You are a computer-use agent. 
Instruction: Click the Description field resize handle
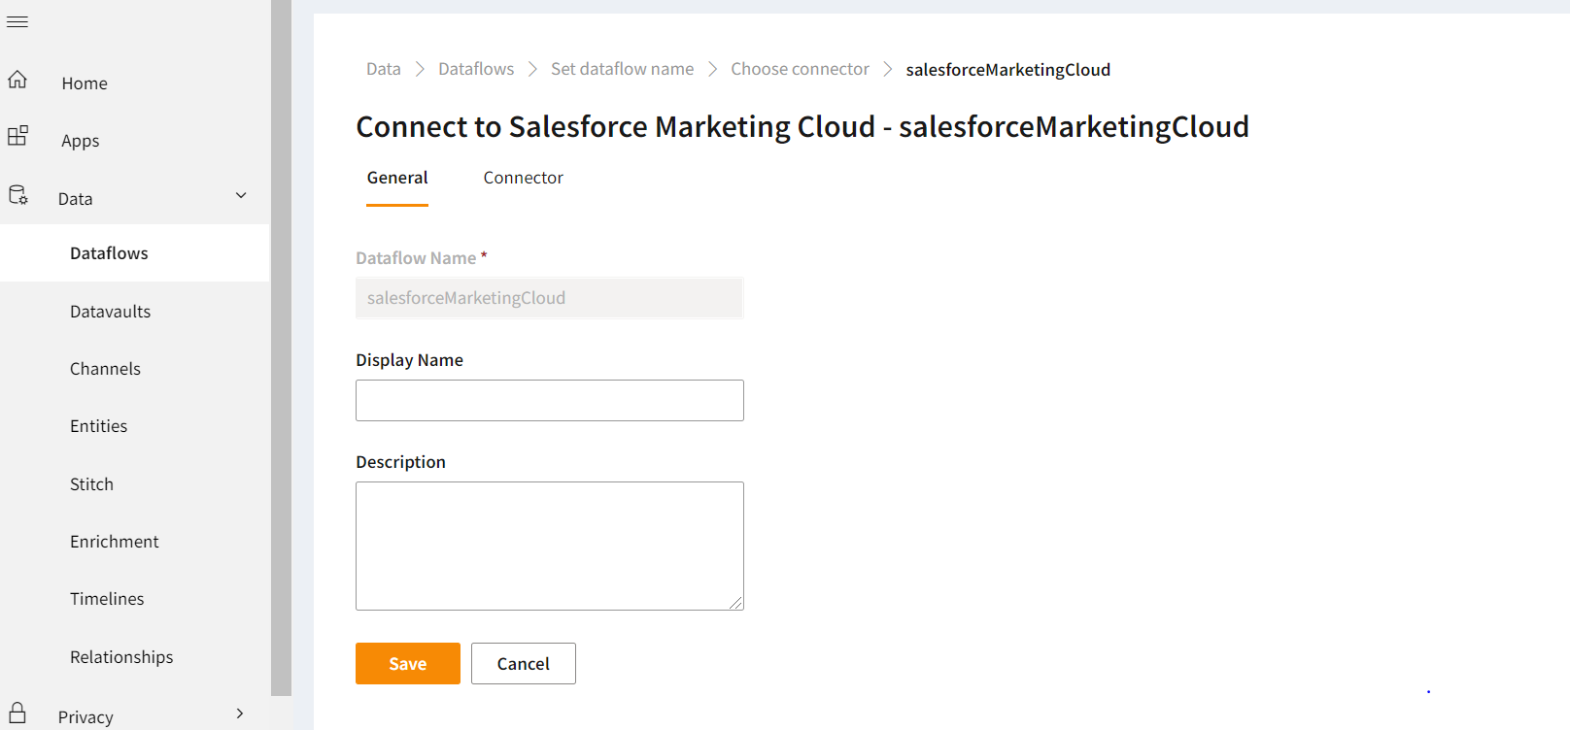[x=736, y=603]
